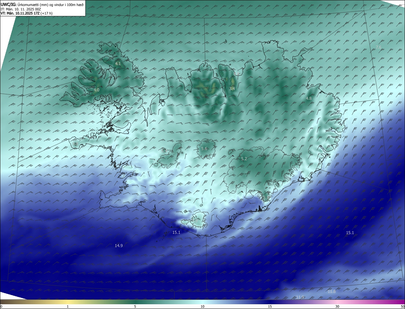
Task: Click the 5.2 value on Vatnajökull glacier
Action: coord(244,159)
